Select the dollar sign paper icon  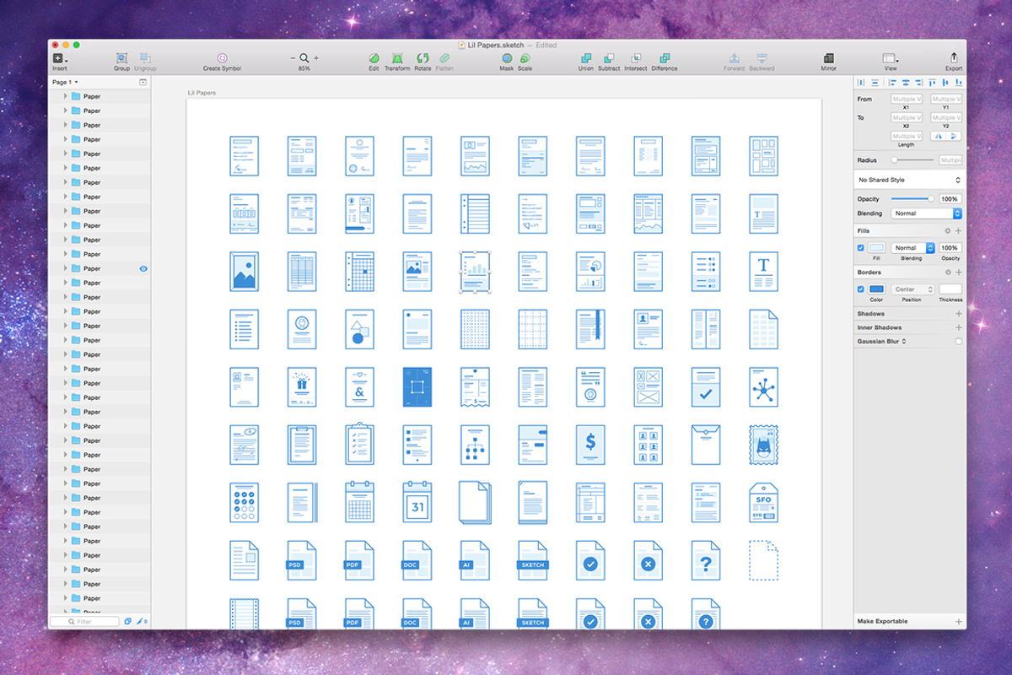[590, 445]
